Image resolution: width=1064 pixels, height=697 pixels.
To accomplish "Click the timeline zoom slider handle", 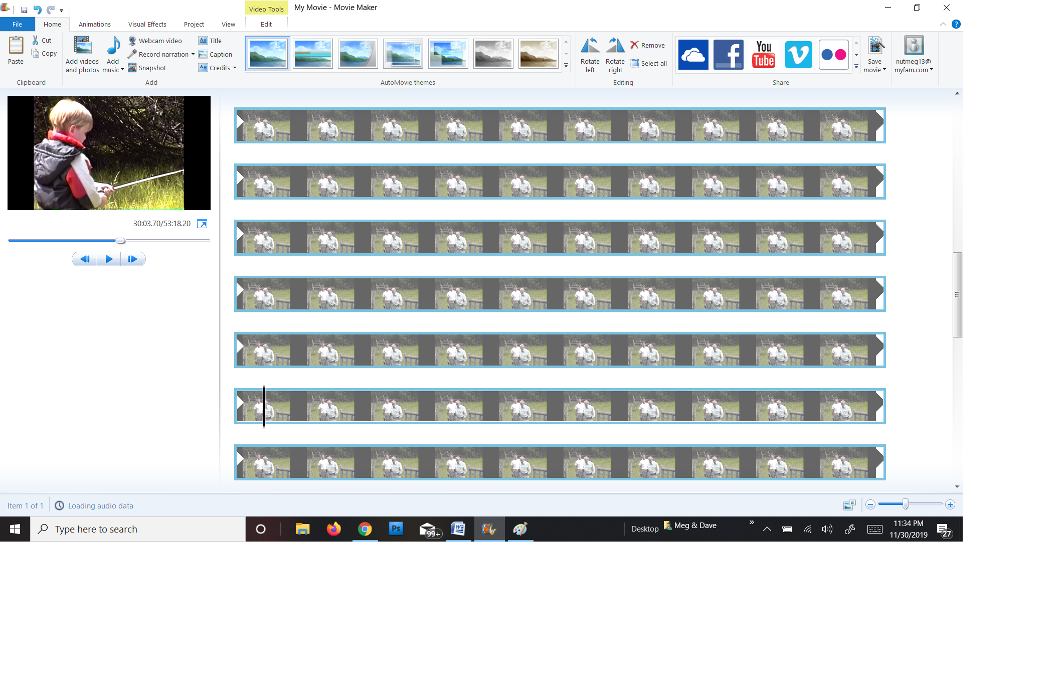I will click(x=906, y=504).
